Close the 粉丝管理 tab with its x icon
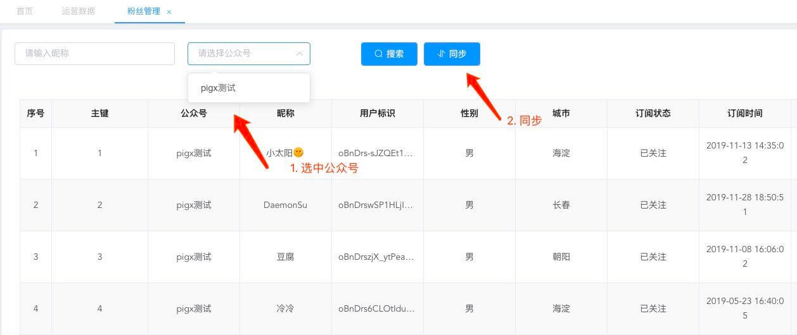The width and height of the screenshot is (797, 335). 169,12
